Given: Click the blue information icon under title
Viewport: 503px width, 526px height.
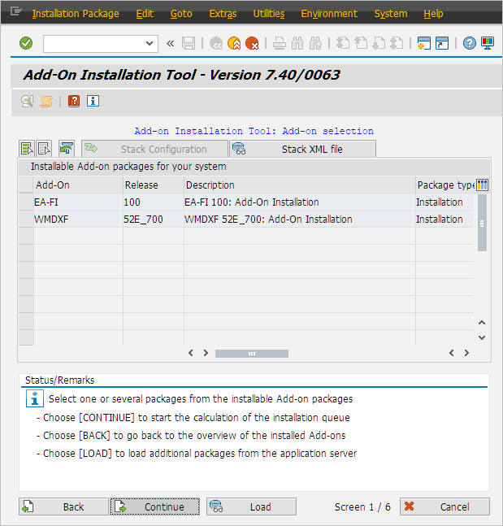Looking at the screenshot, I should click(93, 101).
